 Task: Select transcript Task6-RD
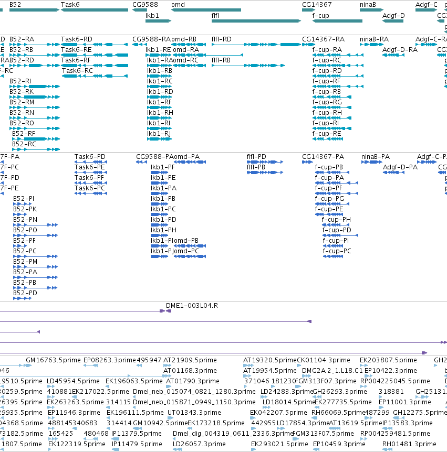point(95,45)
